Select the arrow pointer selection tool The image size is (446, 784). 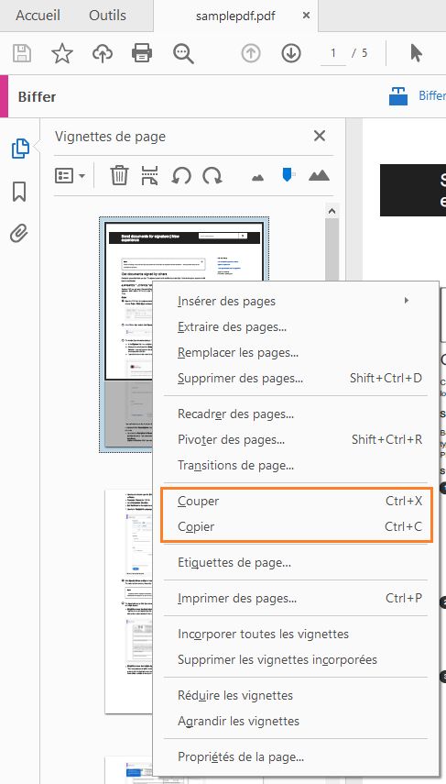click(416, 53)
